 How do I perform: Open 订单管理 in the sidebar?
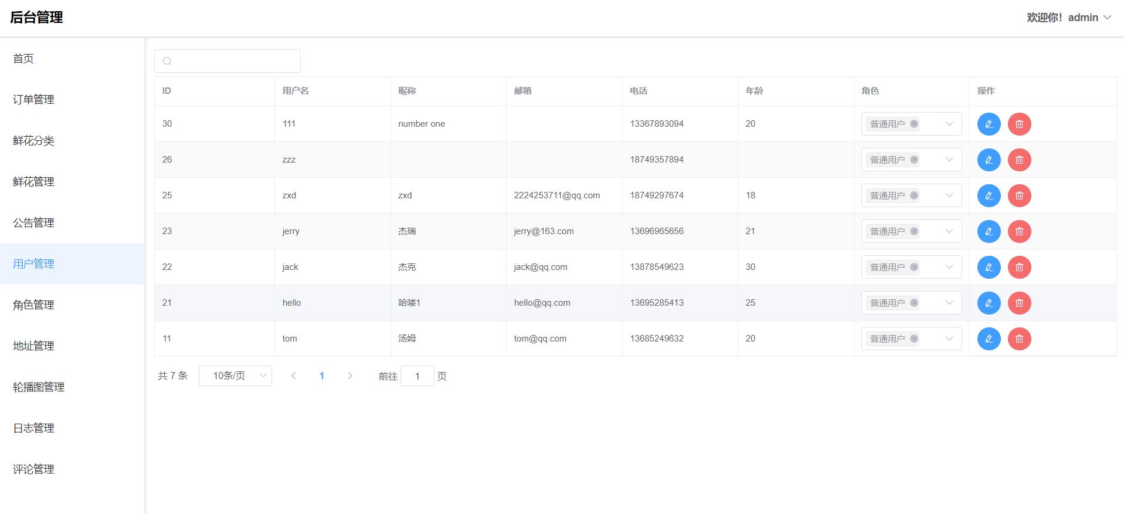coord(72,100)
